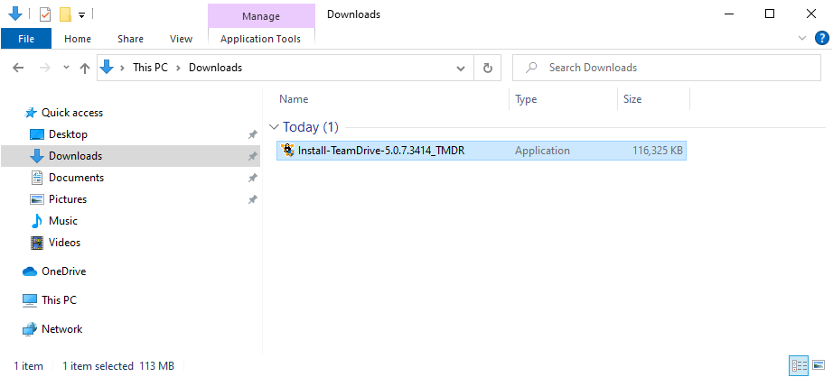Go up one level with Up arrow
The width and height of the screenshot is (833, 377).
pyautogui.click(x=84, y=68)
